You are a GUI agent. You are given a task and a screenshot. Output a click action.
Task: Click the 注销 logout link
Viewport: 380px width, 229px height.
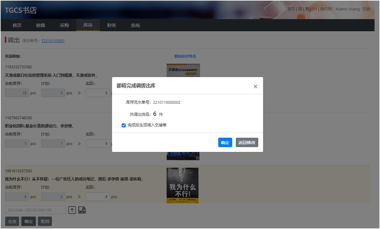[366, 9]
